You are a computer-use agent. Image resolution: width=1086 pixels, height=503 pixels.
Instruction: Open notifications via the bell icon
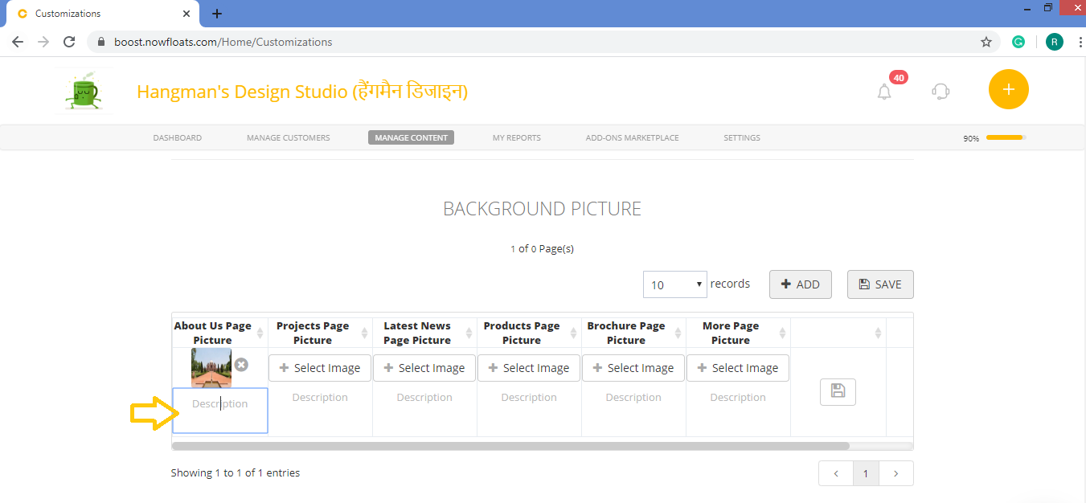point(884,91)
